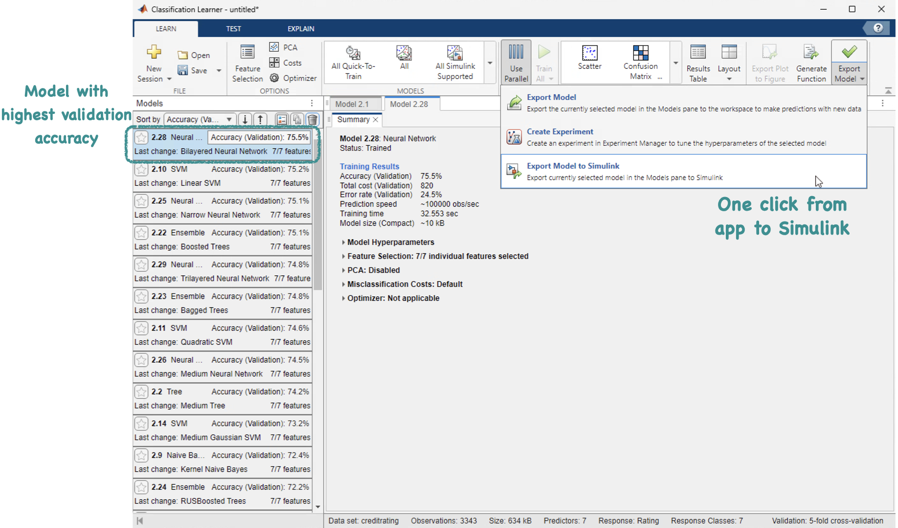The height and width of the screenshot is (528, 898).
Task: Mark model 2.22 Ensemble as favorite
Action: coord(141,233)
